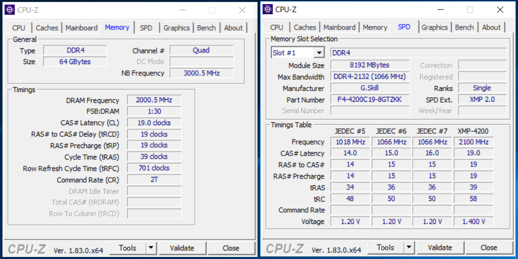Open About tab in right window
518x259 pixels.
point(491,27)
